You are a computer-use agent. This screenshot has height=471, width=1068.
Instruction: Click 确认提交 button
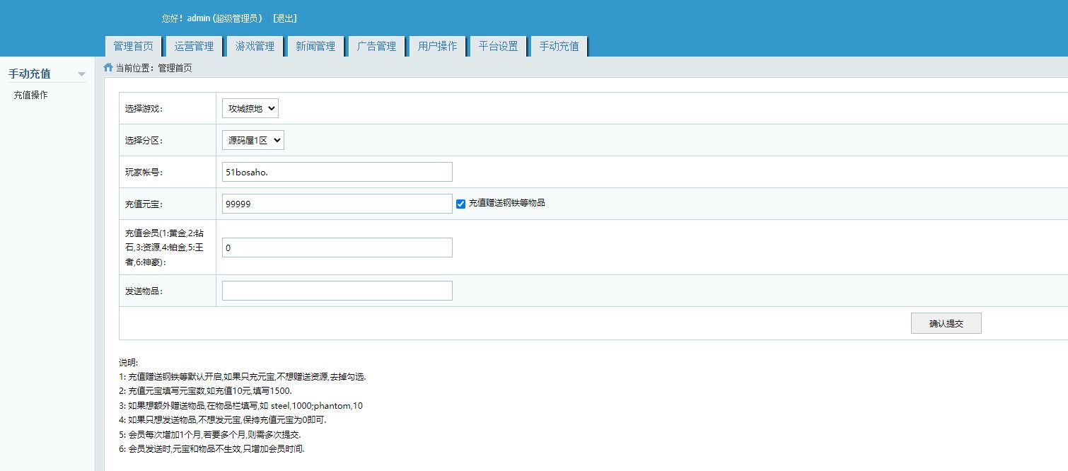pyautogui.click(x=946, y=323)
